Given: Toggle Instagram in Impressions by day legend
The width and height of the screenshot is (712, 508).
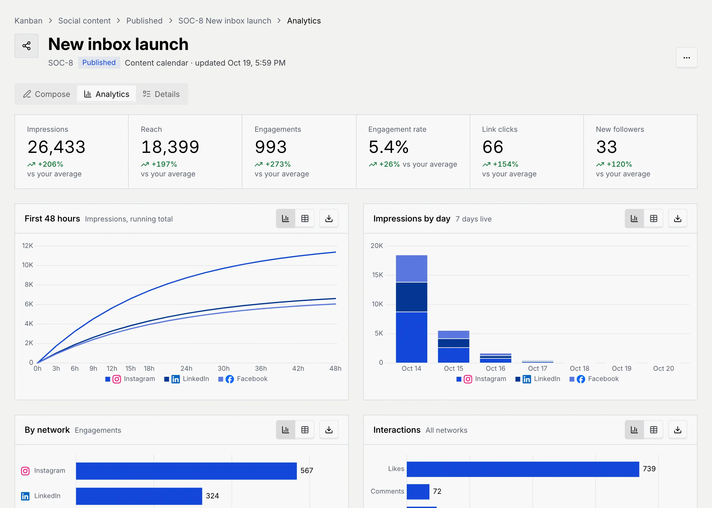Looking at the screenshot, I should (481, 379).
